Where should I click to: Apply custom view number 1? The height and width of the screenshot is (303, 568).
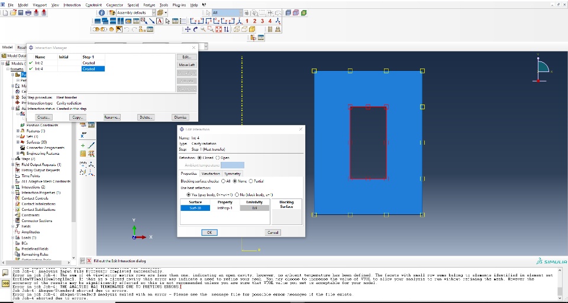(x=247, y=21)
